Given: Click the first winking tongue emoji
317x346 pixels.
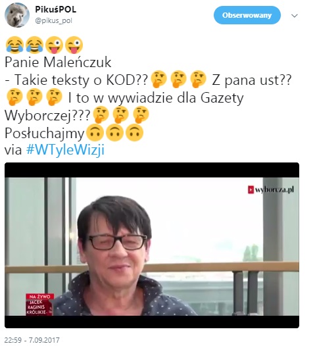Looking at the screenshot, I should click(x=55, y=45).
